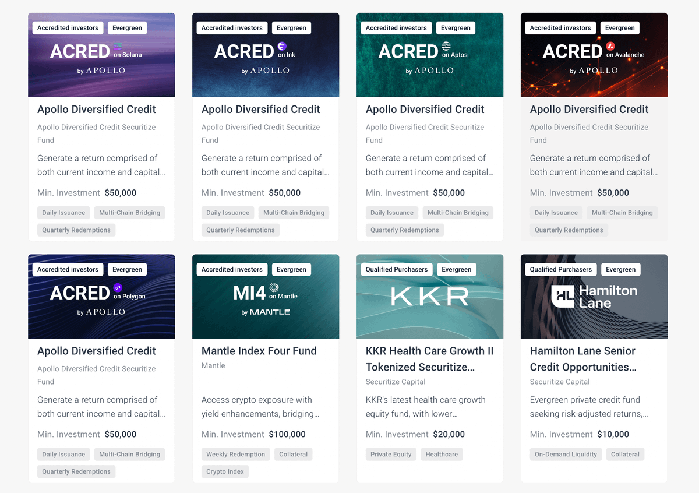Screen dimensions: 699x493
Task: Click the Hamilton Lane HL logo icon
Action: 563,296
